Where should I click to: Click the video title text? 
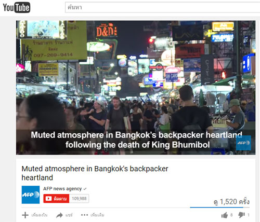coord(95,173)
